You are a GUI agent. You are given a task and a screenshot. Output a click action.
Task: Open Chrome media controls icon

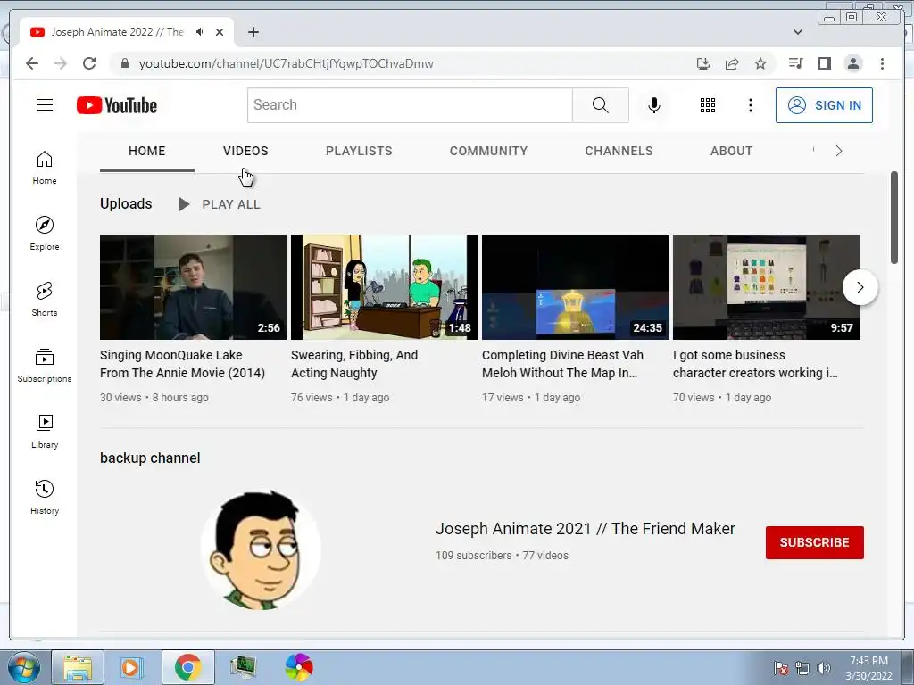click(x=795, y=63)
